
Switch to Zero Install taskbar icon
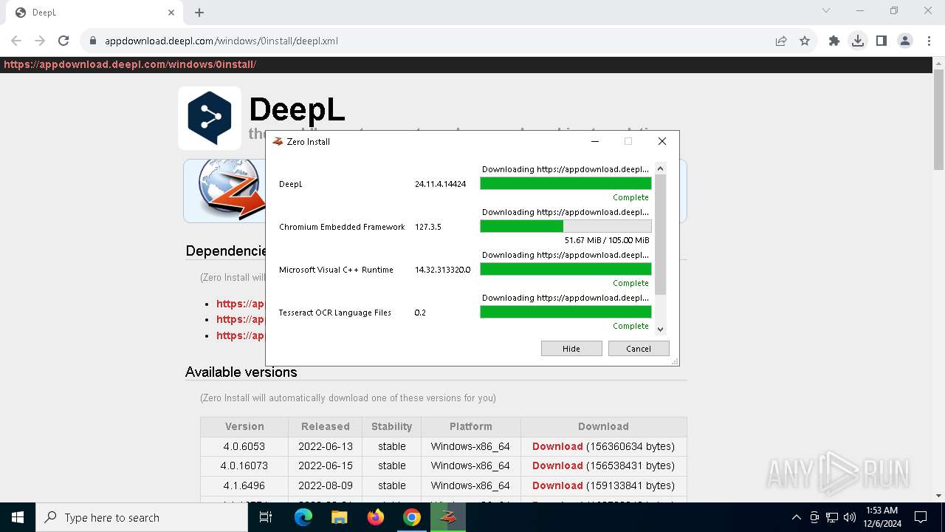click(448, 517)
